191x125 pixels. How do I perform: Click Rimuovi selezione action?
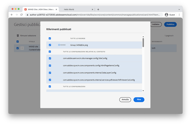tap(28, 36)
